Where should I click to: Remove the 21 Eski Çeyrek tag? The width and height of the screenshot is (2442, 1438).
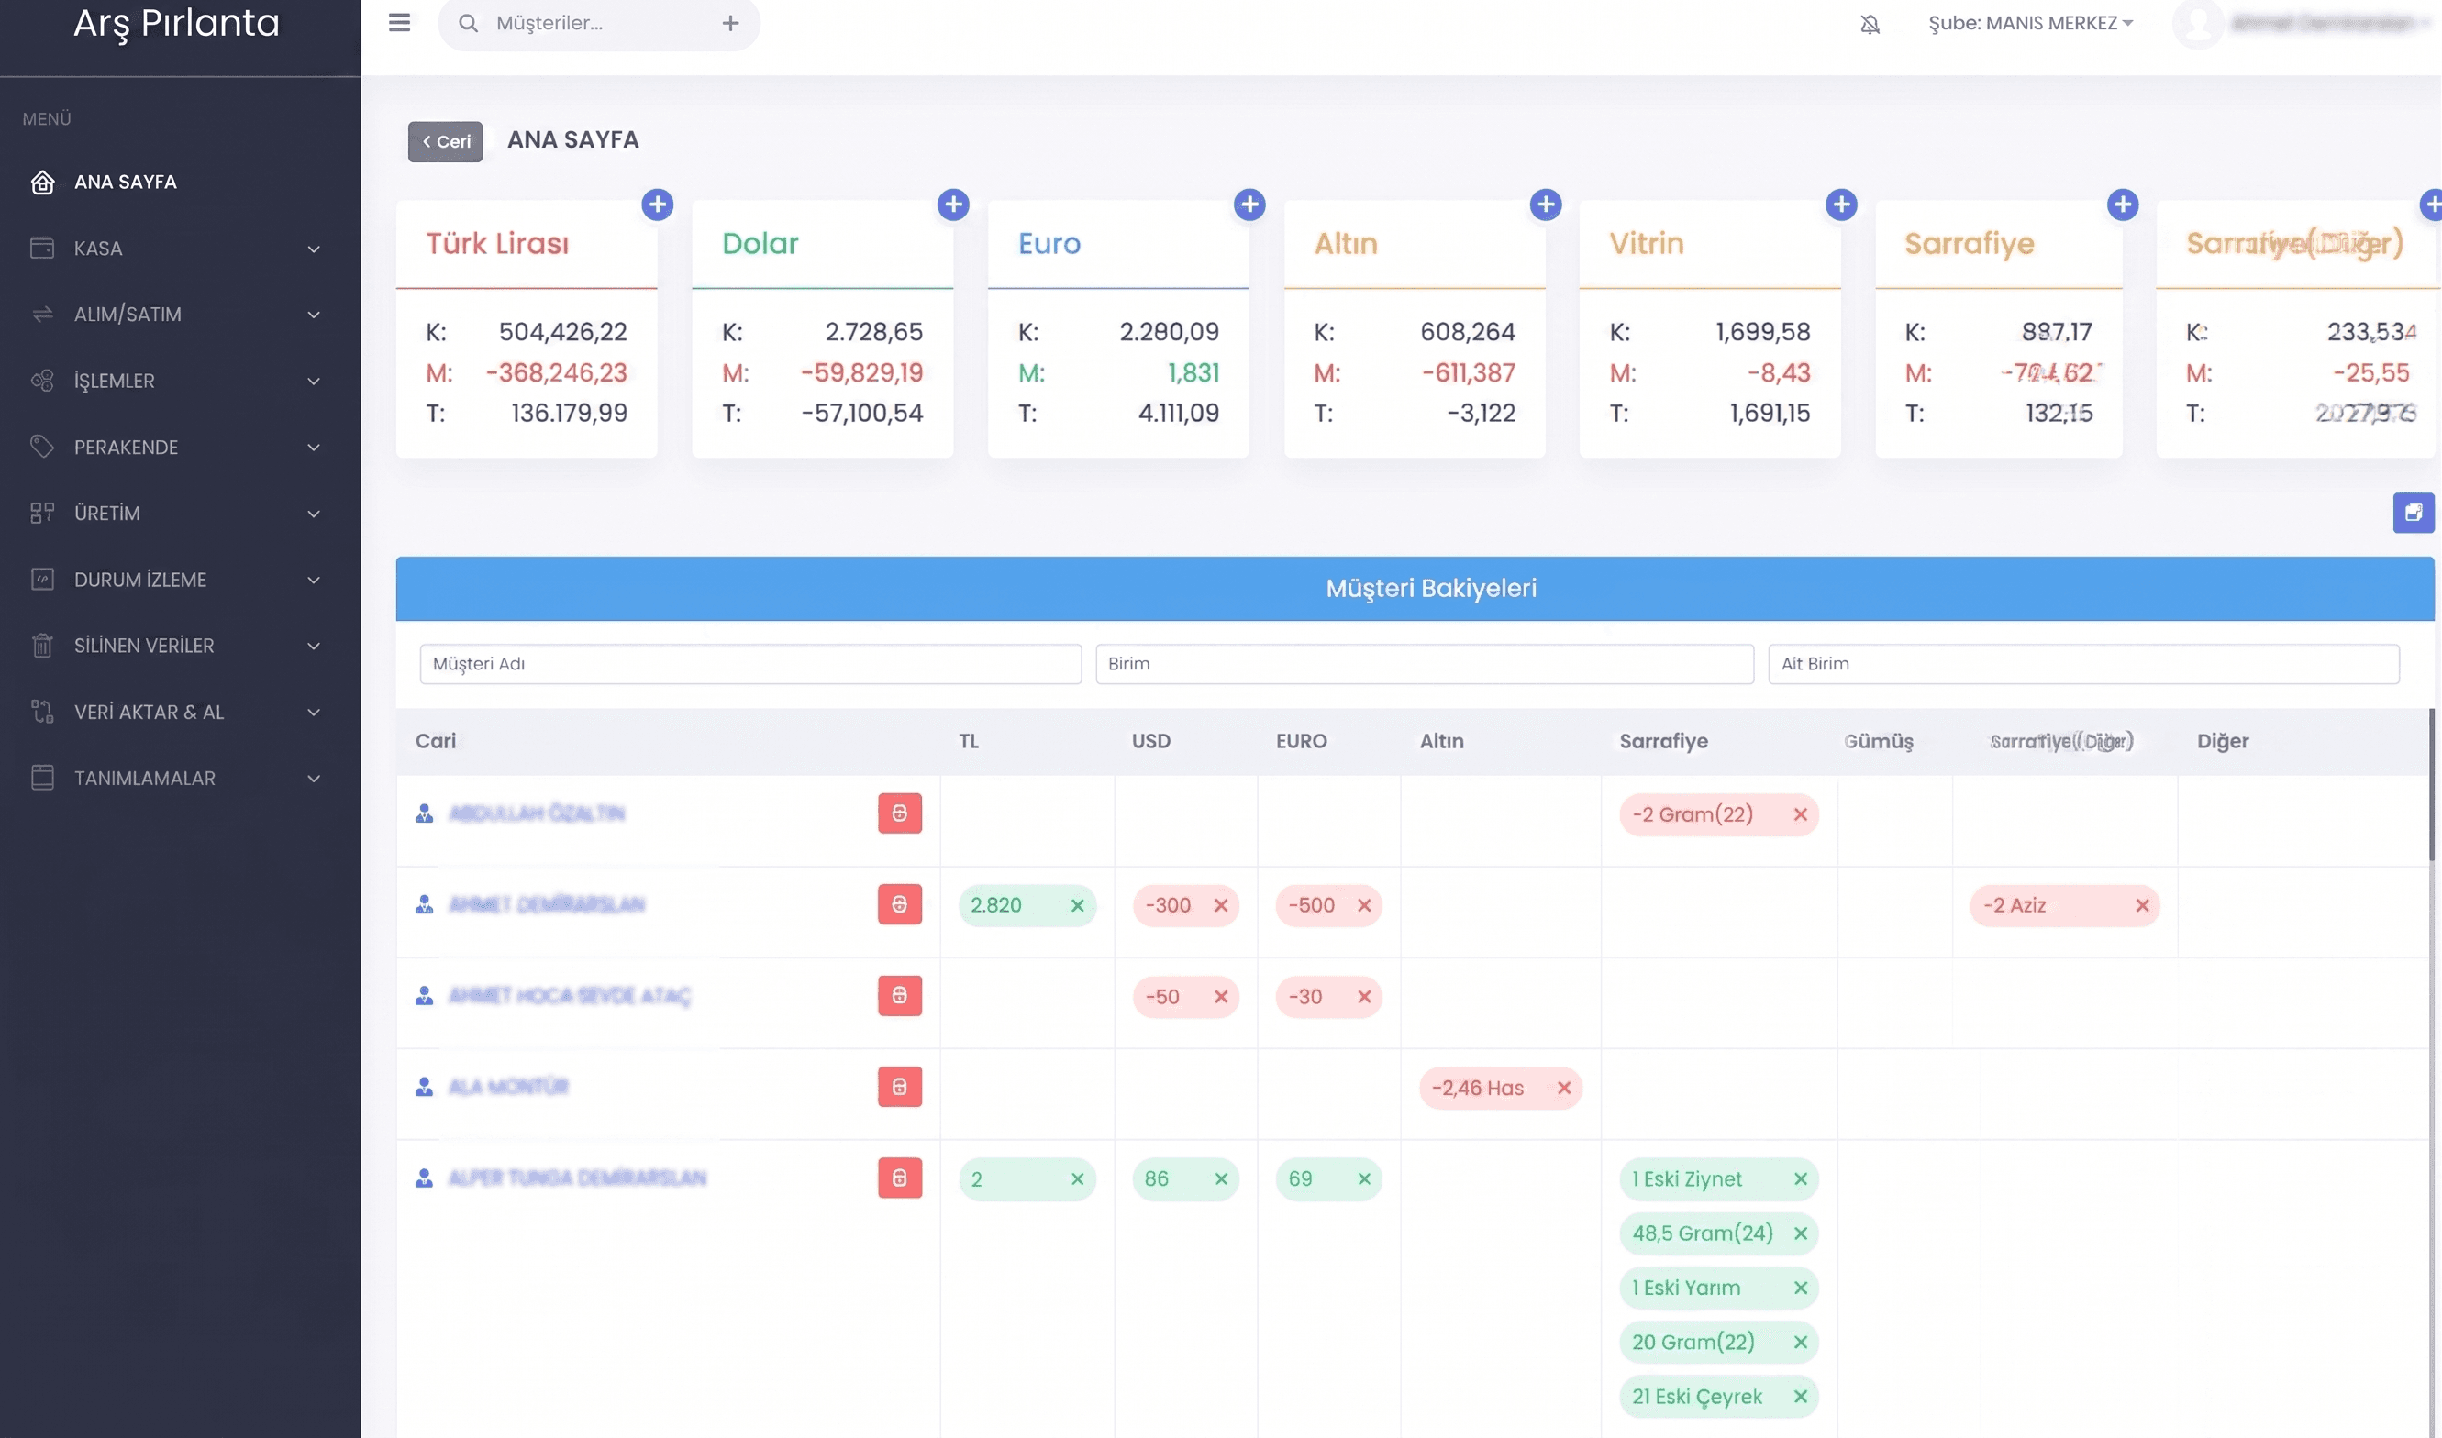pos(1801,1398)
